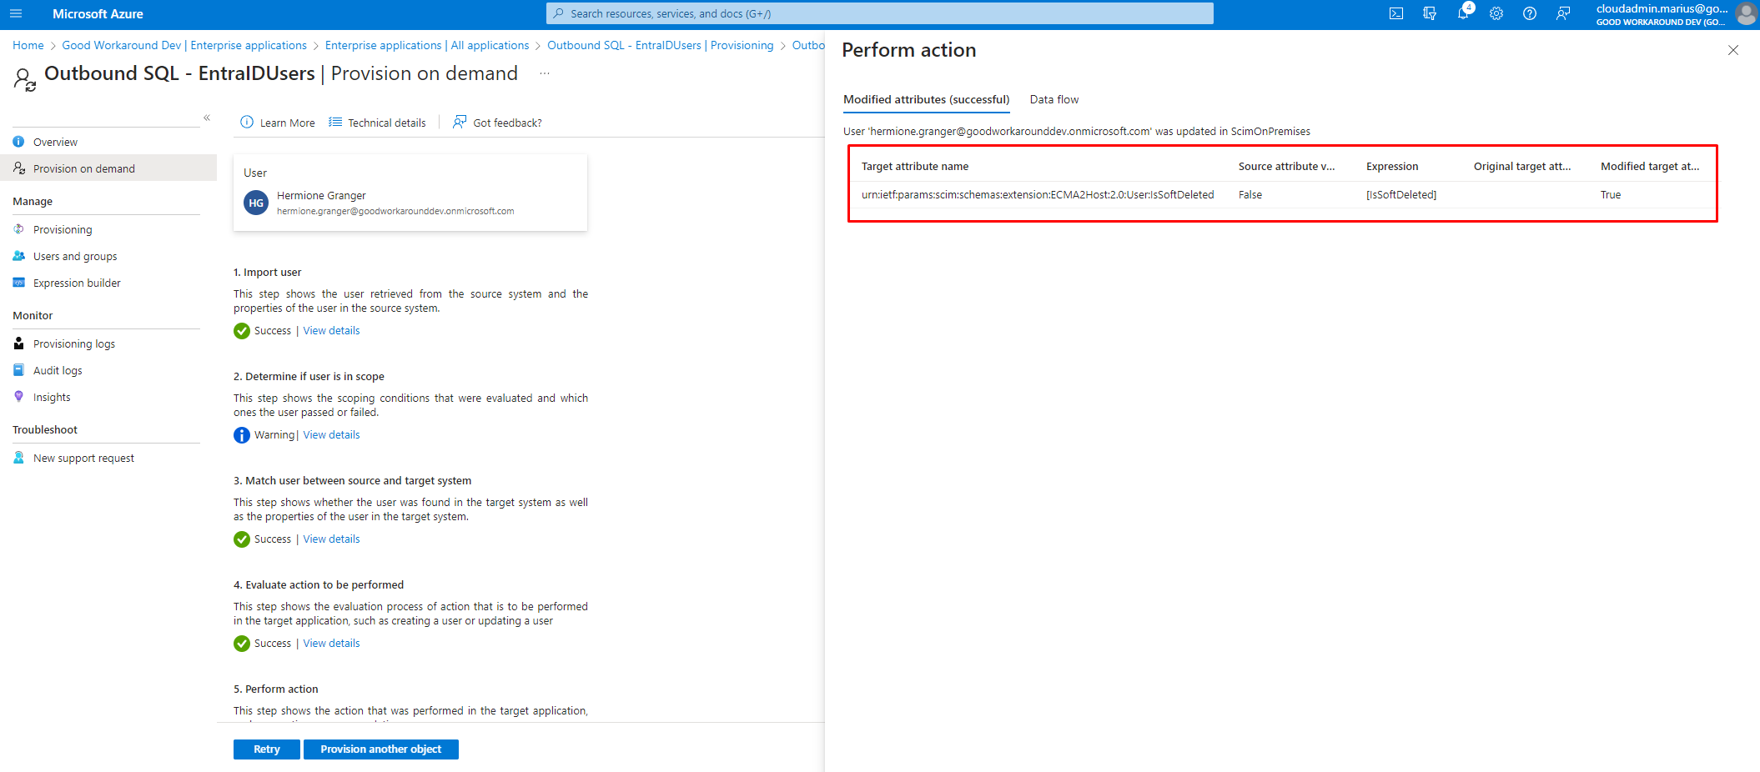Click the Retry button

click(x=266, y=749)
